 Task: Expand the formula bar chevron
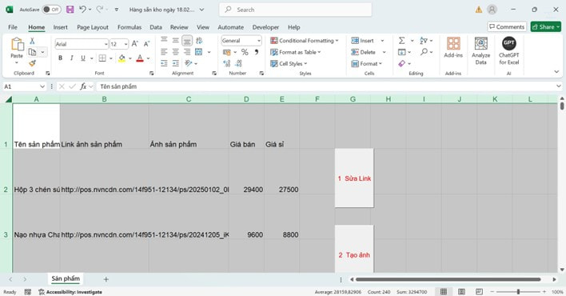pyautogui.click(x=559, y=86)
